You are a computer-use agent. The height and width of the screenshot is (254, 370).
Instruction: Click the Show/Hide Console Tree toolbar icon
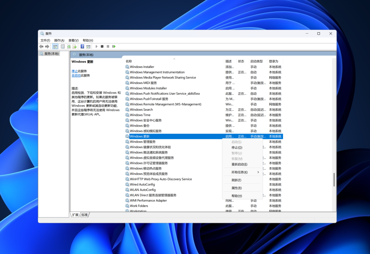click(x=55, y=46)
